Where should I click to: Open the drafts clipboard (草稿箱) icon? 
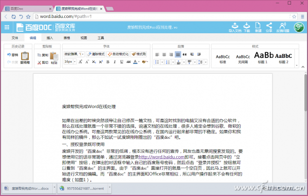click(25, 58)
